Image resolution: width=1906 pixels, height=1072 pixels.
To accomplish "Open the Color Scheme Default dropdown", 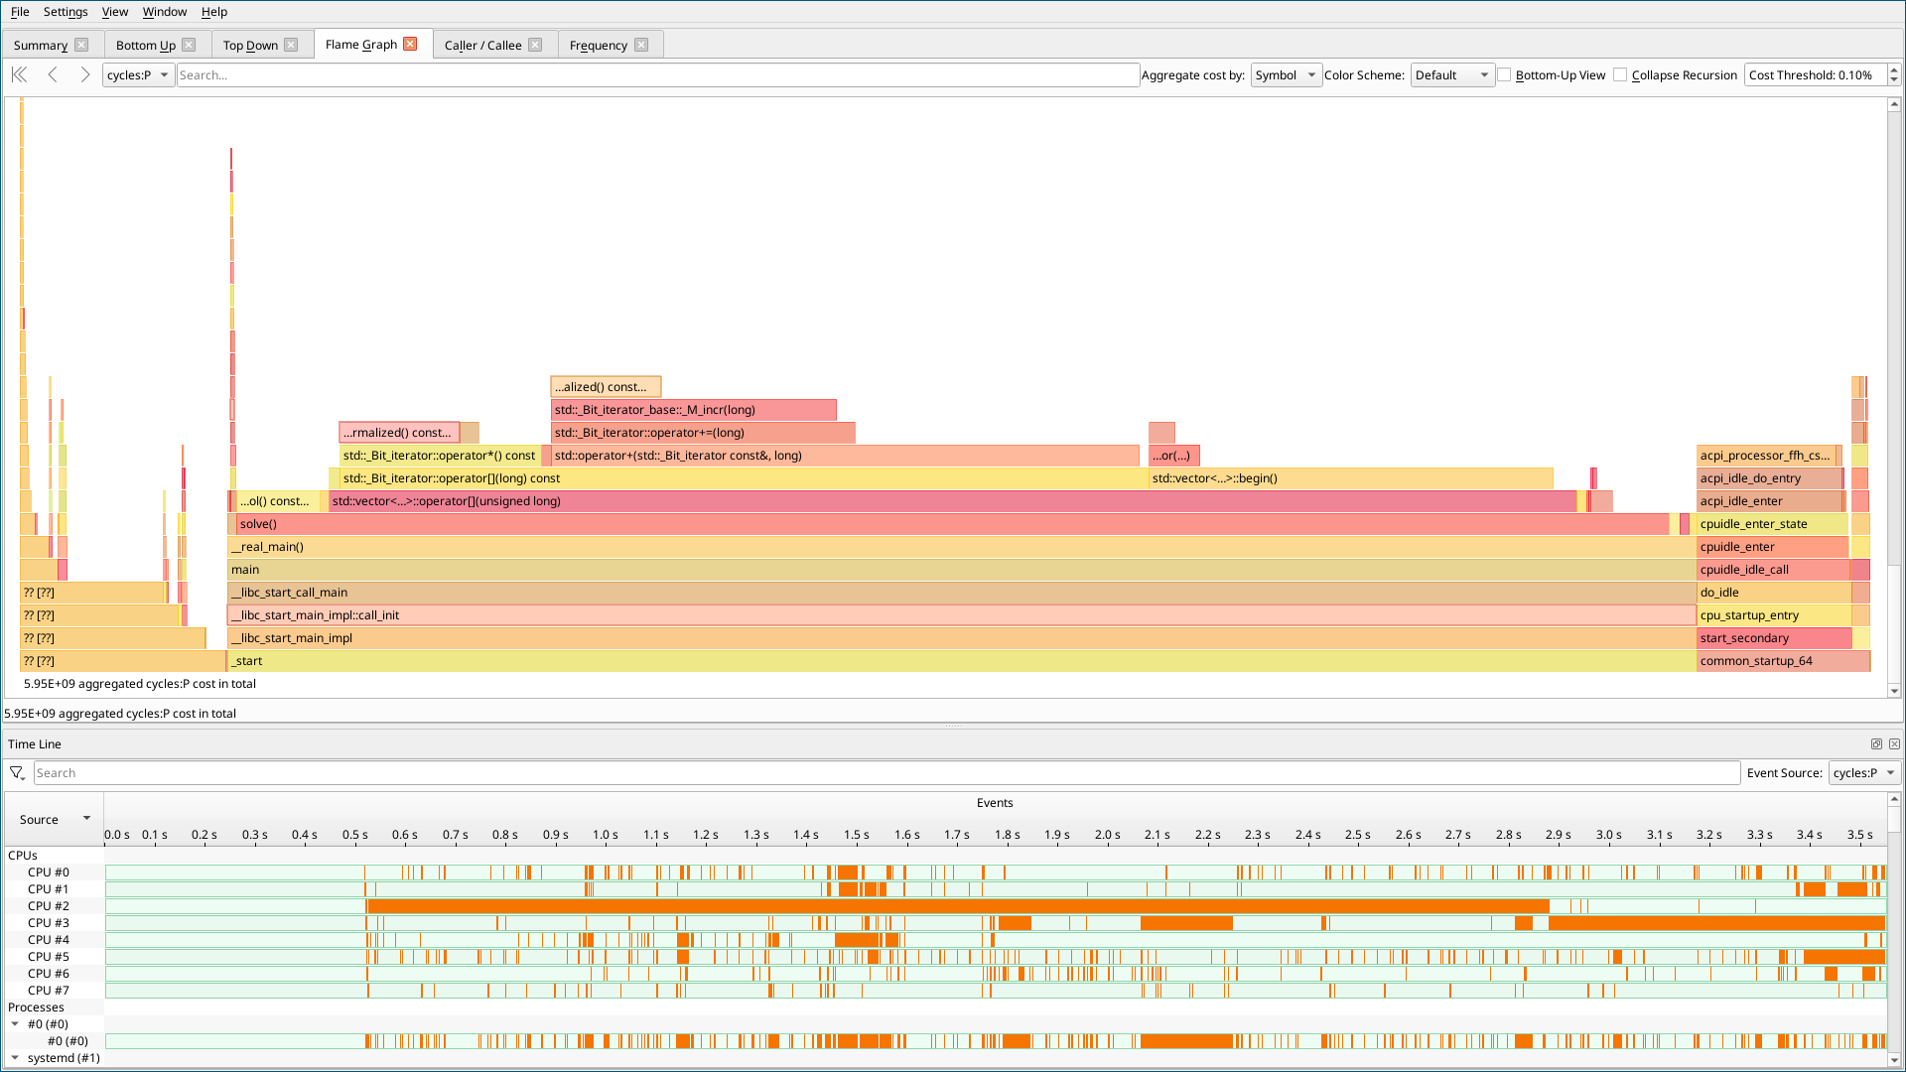I will coord(1451,75).
